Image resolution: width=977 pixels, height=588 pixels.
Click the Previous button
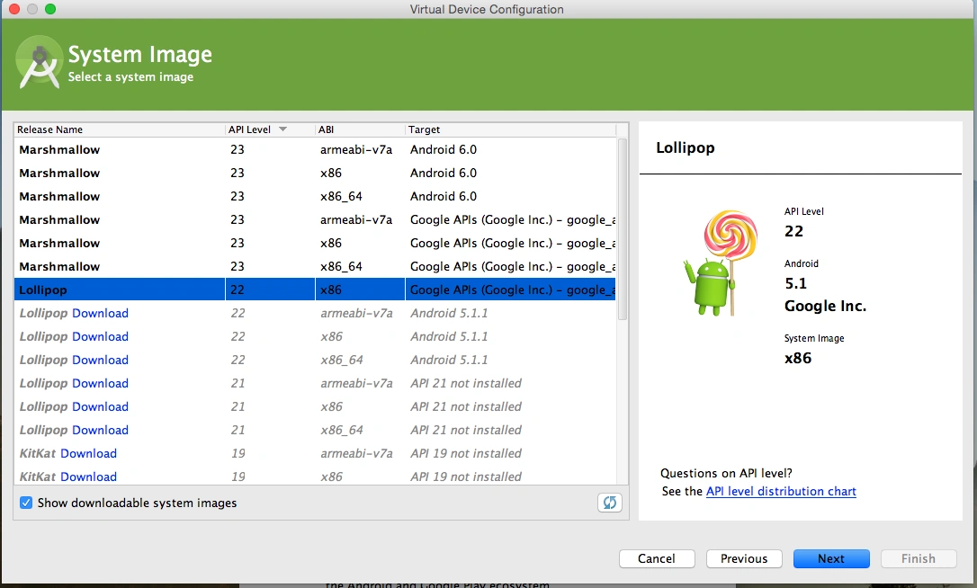744,558
